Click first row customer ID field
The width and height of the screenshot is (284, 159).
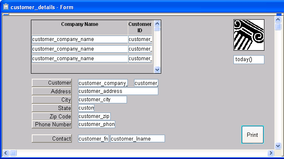tap(140, 39)
